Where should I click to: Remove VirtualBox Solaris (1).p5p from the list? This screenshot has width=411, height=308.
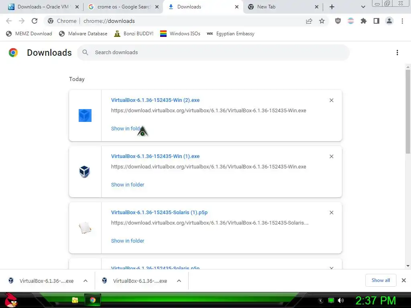[x=331, y=213]
